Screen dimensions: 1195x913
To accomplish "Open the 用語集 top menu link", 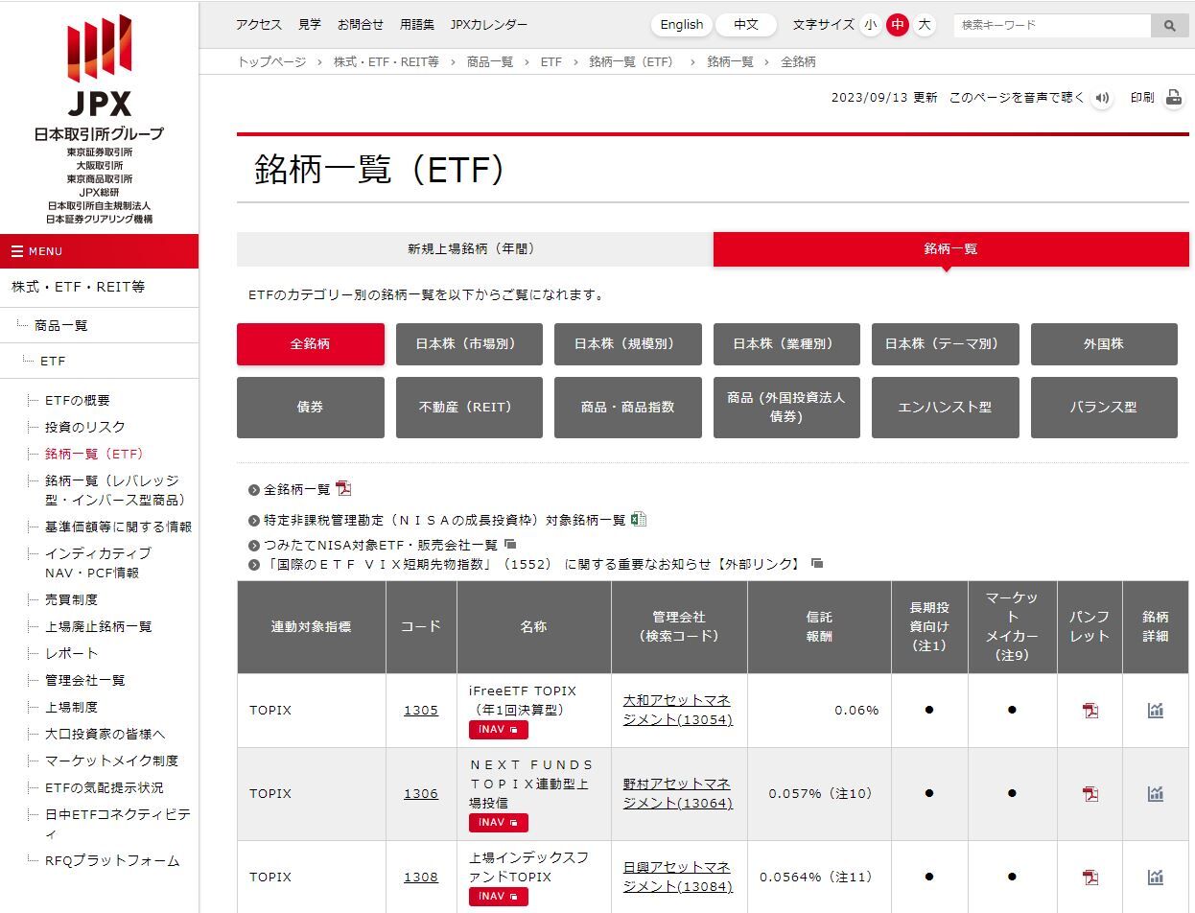I will 417,25.
